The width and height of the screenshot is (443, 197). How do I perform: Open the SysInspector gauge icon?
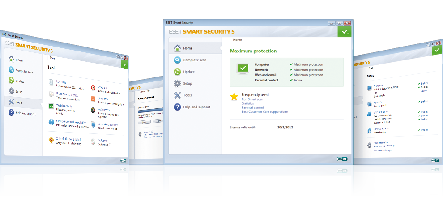click(93, 110)
